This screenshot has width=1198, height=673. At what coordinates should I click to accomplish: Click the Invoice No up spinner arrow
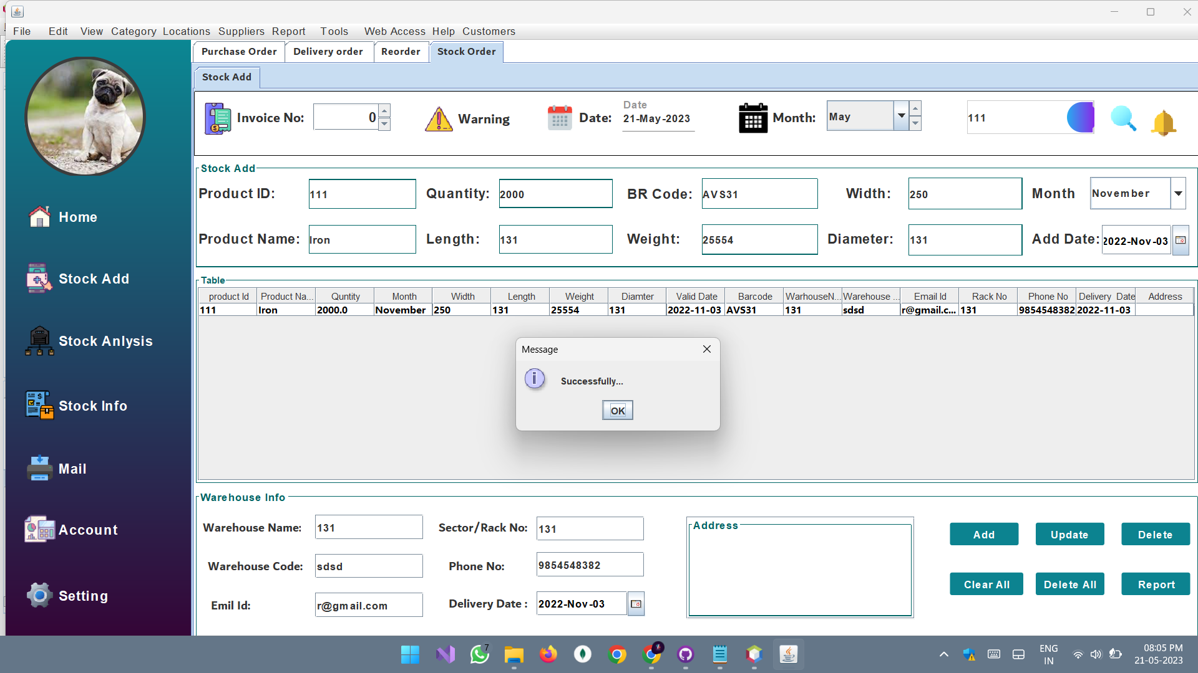point(384,110)
